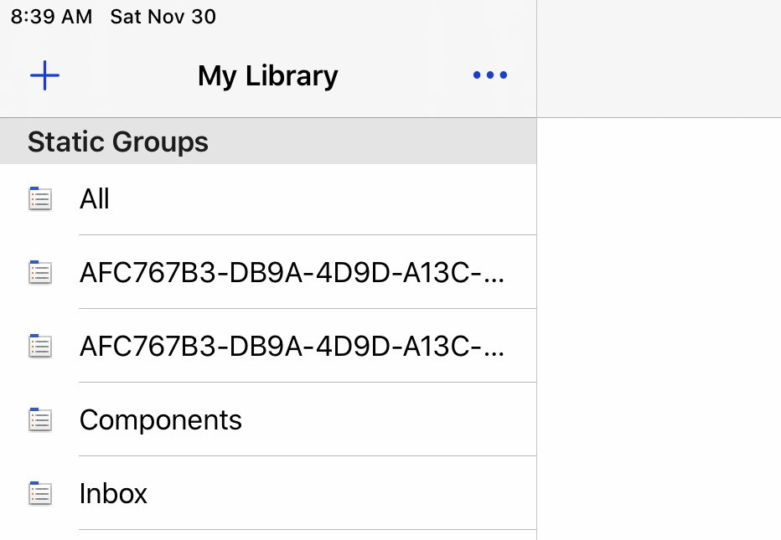The image size is (781, 540).
Task: Select the second AFC767B3-DB9A-4D9D-A13C group
Action: pos(268,347)
